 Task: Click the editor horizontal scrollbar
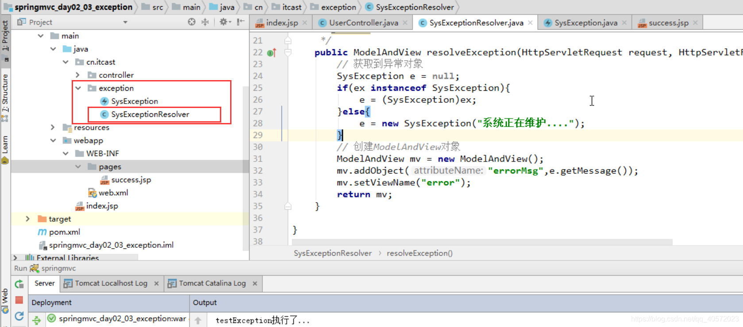point(482,242)
